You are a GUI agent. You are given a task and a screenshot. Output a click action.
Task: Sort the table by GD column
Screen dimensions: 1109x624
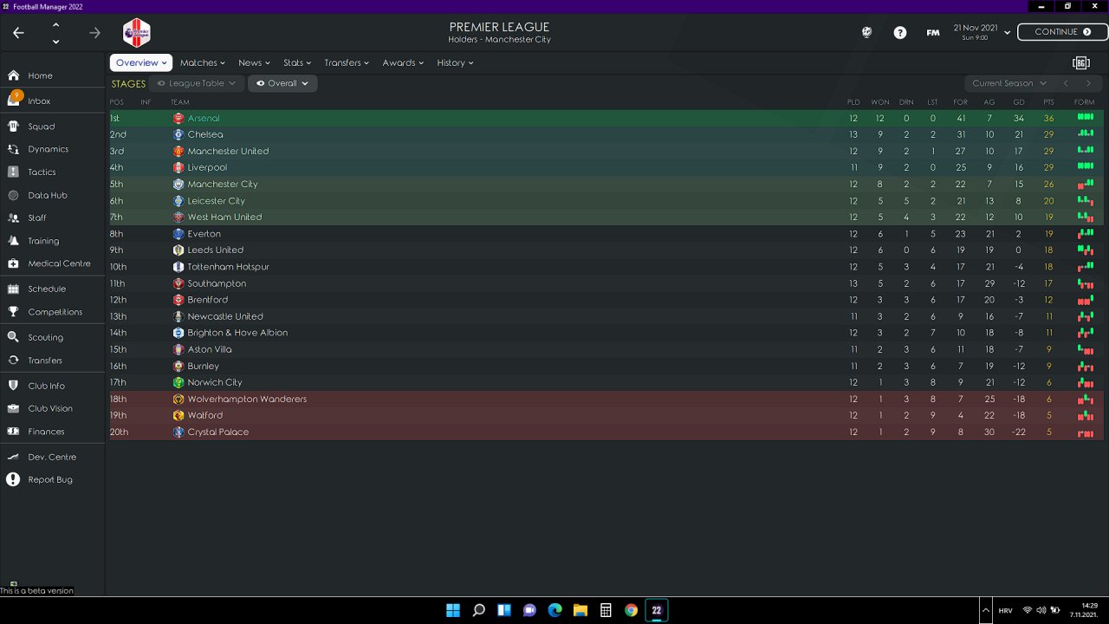click(x=1019, y=102)
